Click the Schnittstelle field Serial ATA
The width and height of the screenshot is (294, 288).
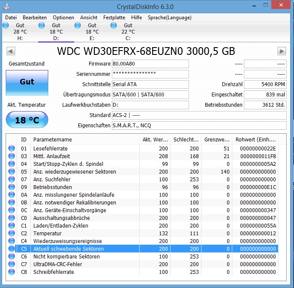(150, 84)
